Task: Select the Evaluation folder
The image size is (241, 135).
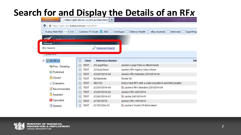Action: 58,83
